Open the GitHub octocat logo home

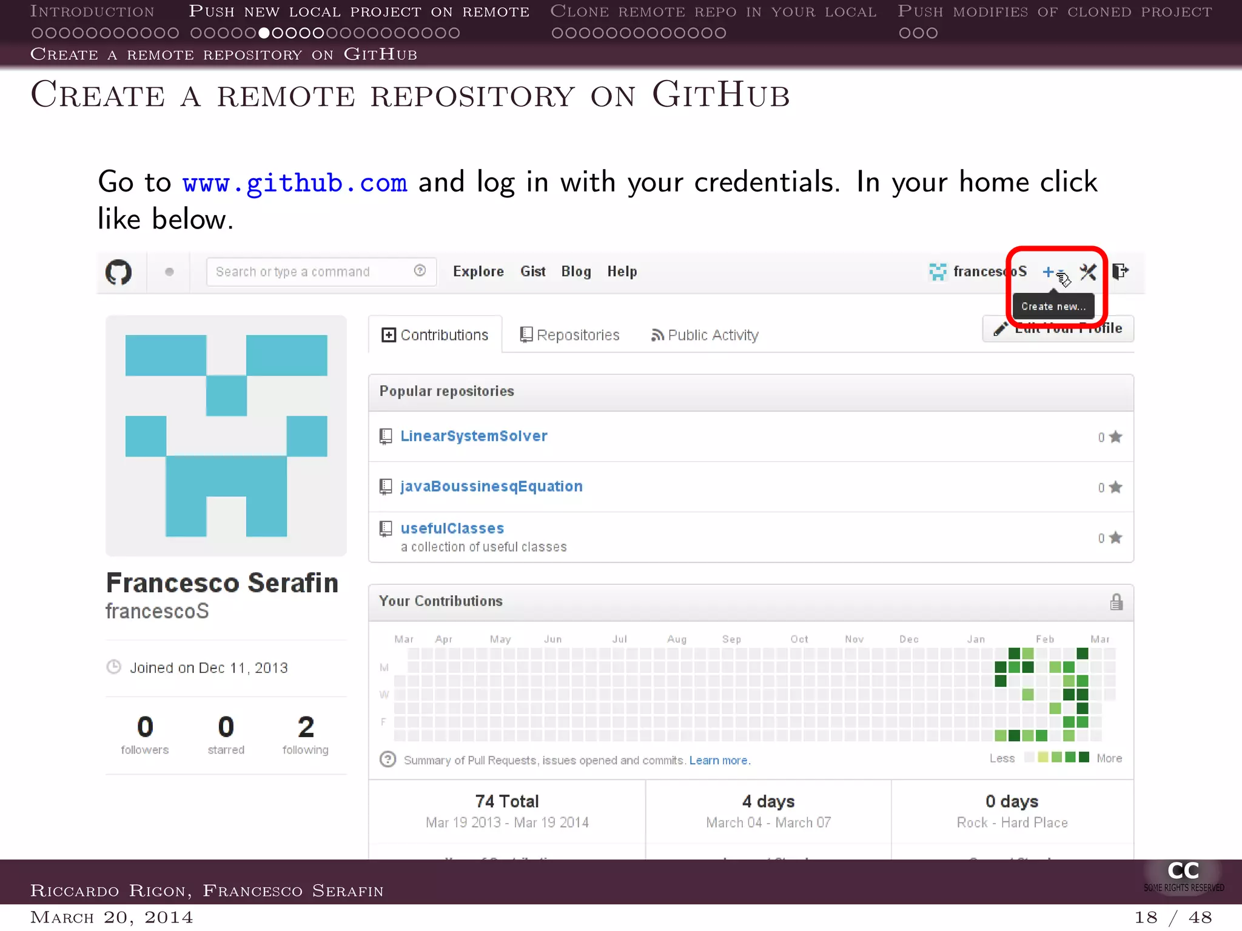pos(118,272)
